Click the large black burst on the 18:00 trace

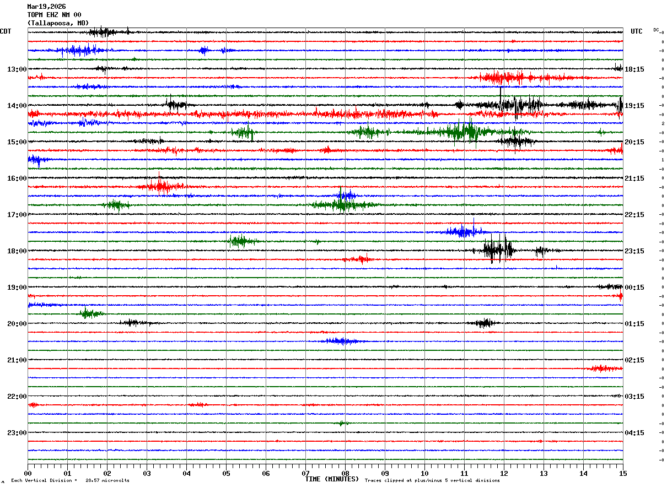[x=499, y=250]
